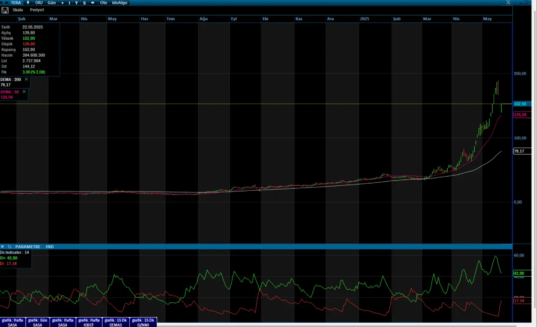Select the DEMA : 60 label
The height and width of the screenshot is (327, 537).
10,91
